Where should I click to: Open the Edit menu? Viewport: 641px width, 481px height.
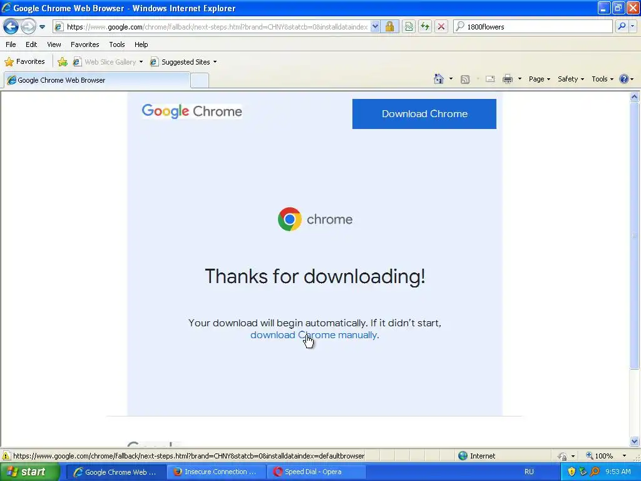click(31, 44)
